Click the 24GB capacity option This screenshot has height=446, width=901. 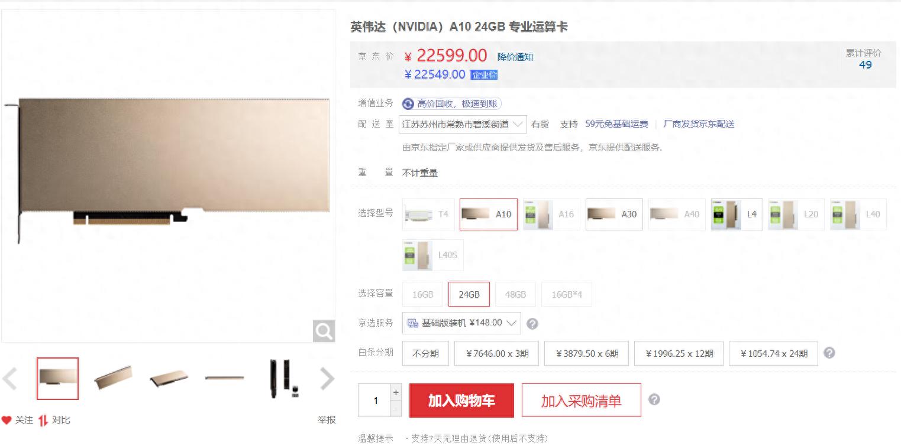coord(469,294)
